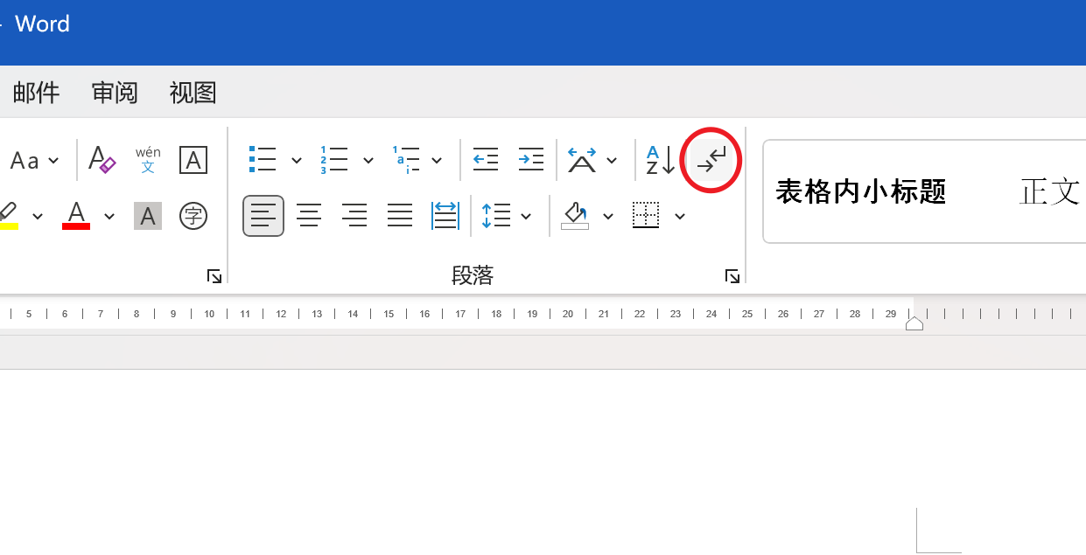
Task: Increase the paragraph indent
Action: click(x=530, y=159)
